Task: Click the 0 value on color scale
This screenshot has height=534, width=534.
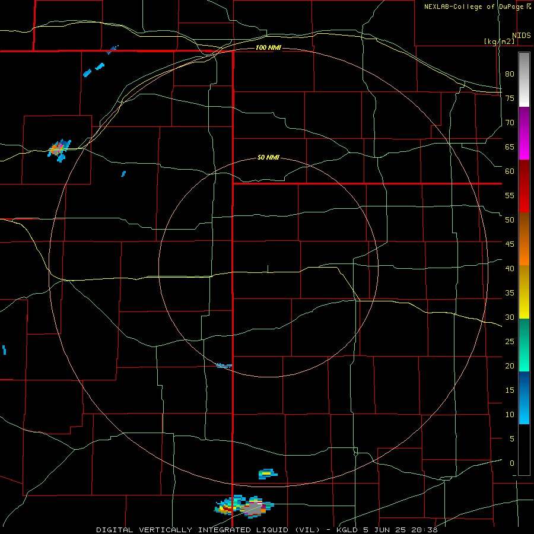Action: 511,463
